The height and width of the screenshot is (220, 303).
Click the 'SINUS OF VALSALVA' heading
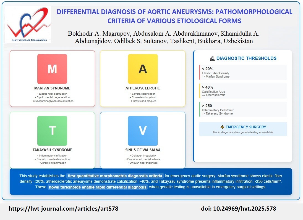coord(143,150)
